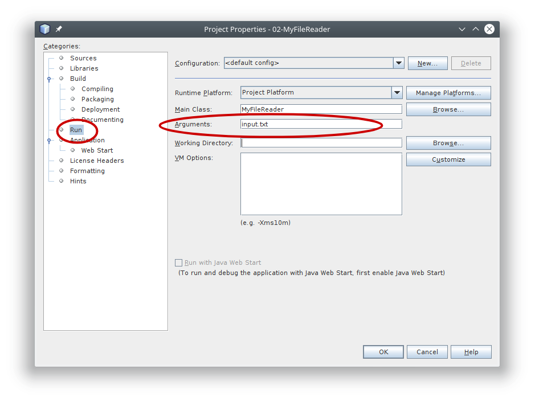Click the pin icon in title bar
This screenshot has height=402, width=535.
pyautogui.click(x=59, y=29)
